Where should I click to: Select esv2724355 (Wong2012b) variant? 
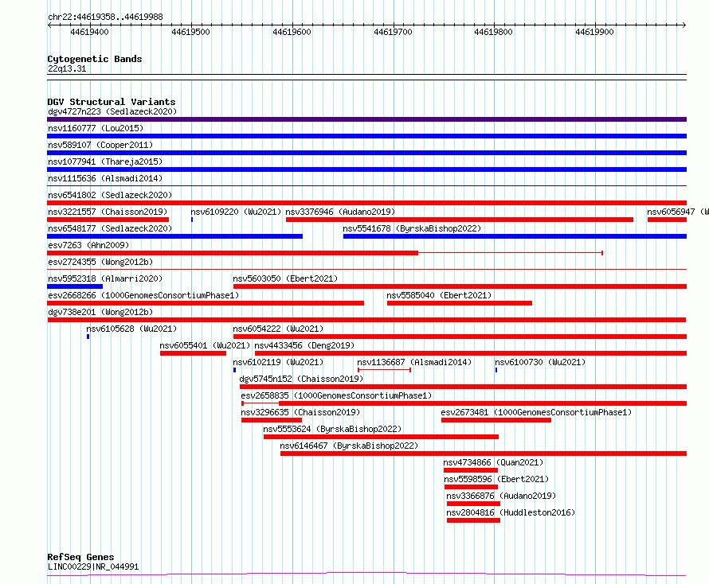pos(100,262)
